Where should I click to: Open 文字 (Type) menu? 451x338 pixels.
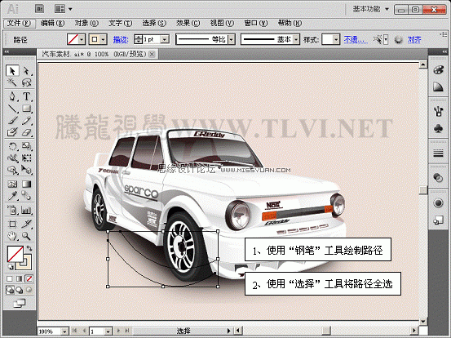tap(120, 23)
